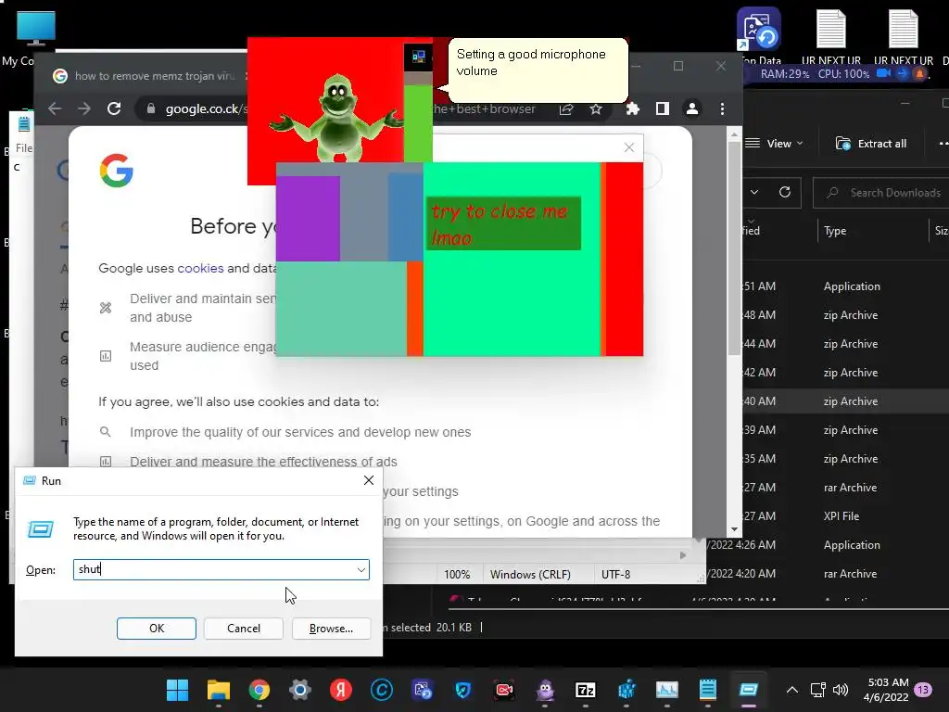949x712 pixels.
Task: Open Explorer toolbar more options ellipsis
Action: [943, 144]
